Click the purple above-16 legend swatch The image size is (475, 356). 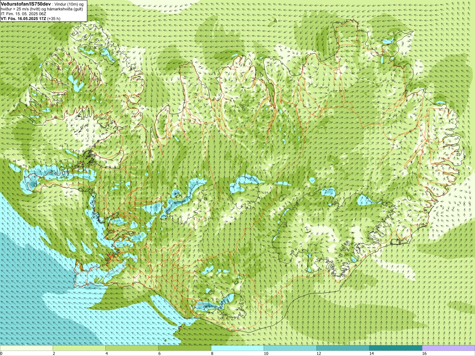[x=449, y=348]
